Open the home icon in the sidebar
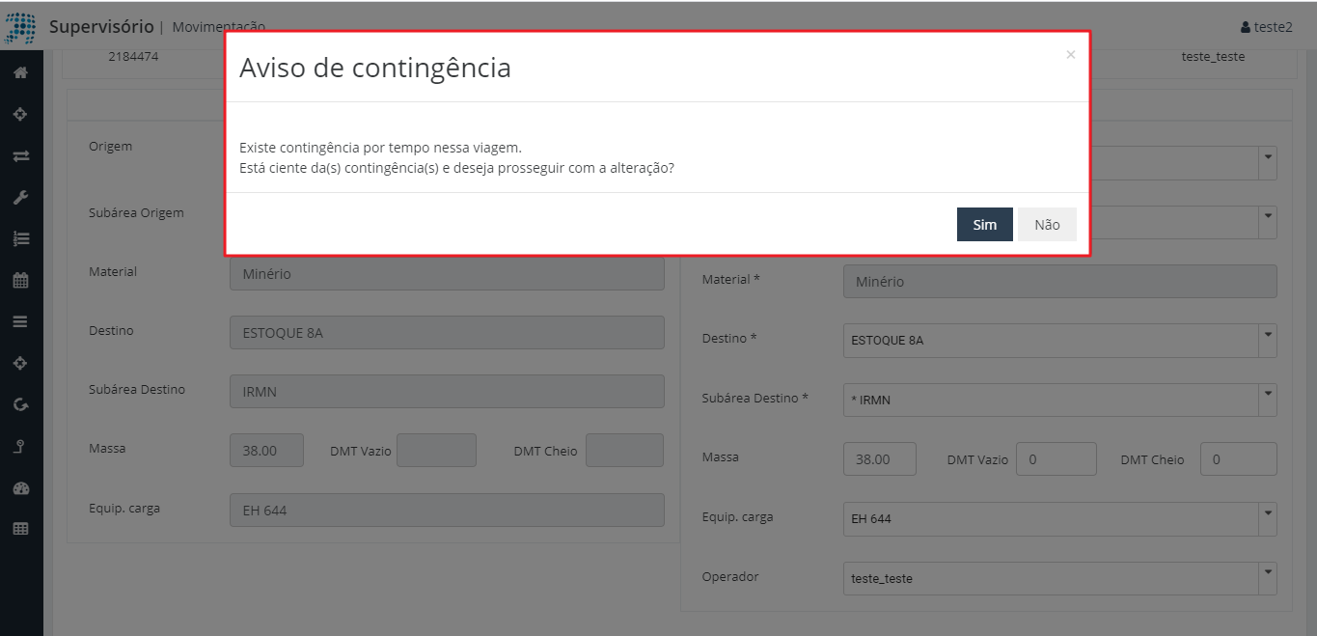This screenshot has height=636, width=1317. coord(20,72)
